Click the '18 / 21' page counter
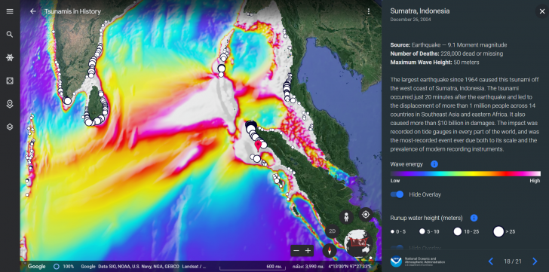Screen dimensions: 549x272 (513, 261)
